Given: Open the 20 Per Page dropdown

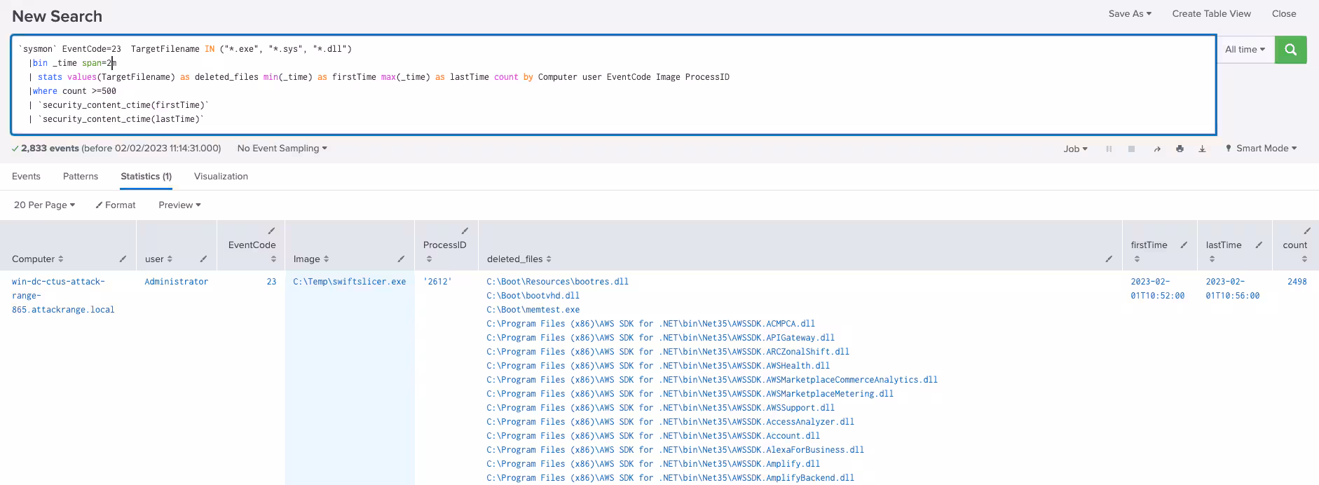Looking at the screenshot, I should coord(44,205).
